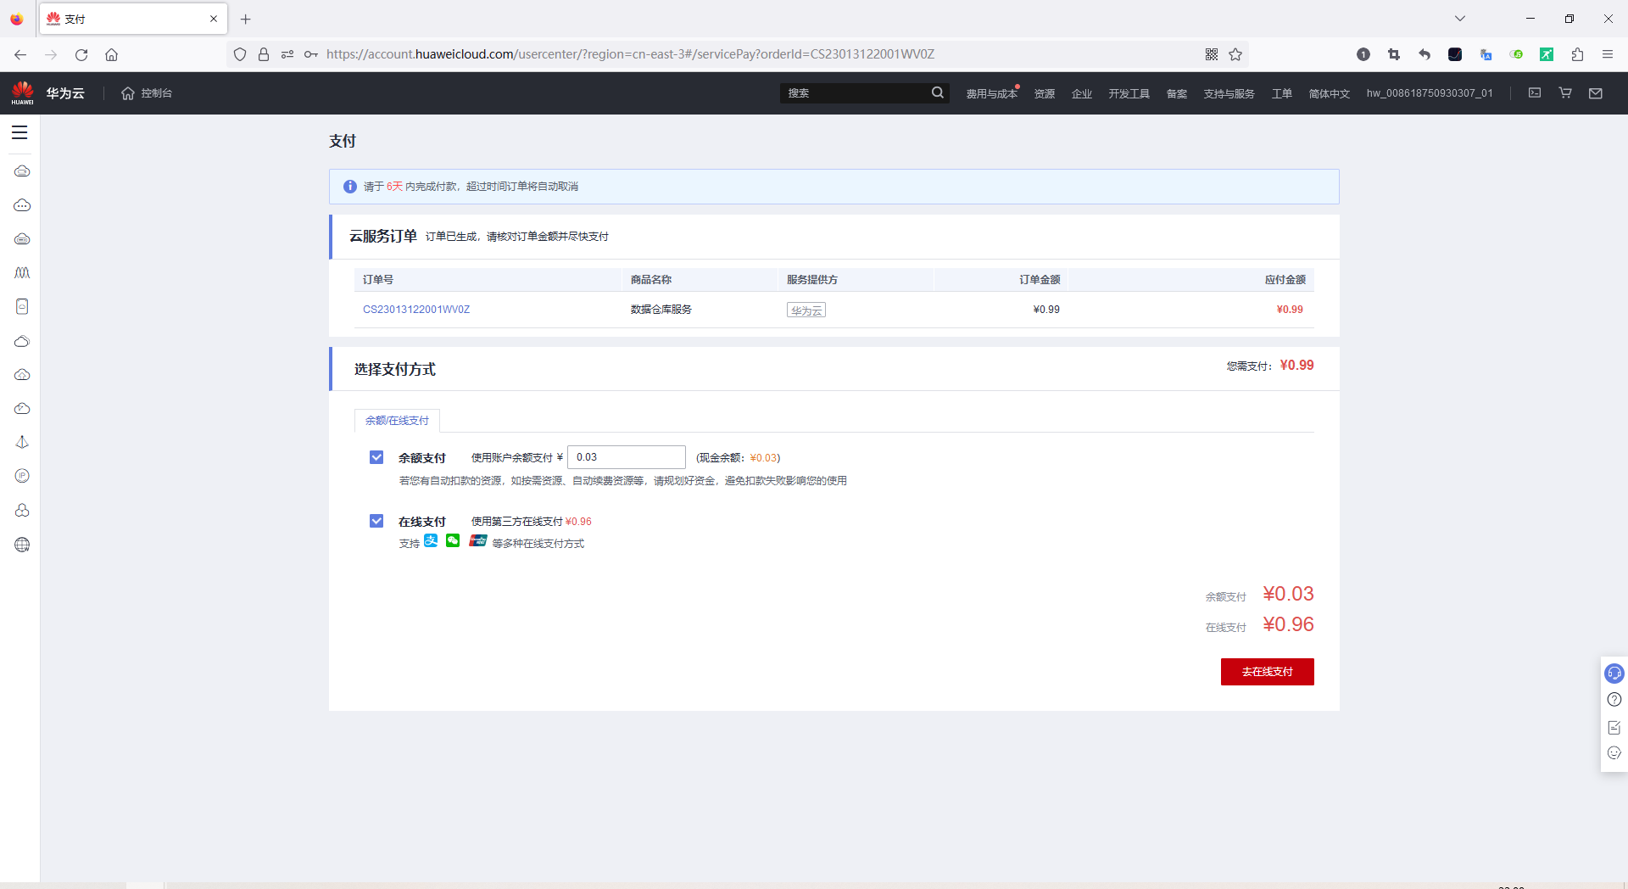Open the Elastic IP sidebar icon
This screenshot has height=889, width=1628.
tap(22, 476)
